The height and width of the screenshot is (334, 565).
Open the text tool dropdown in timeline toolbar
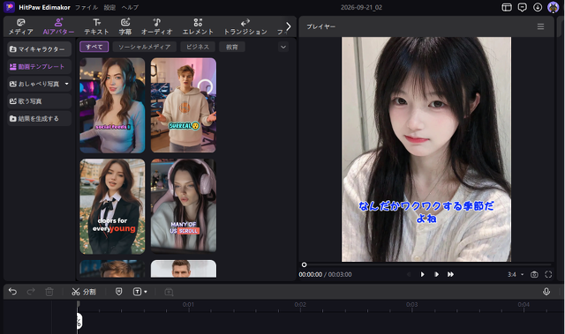(x=140, y=292)
